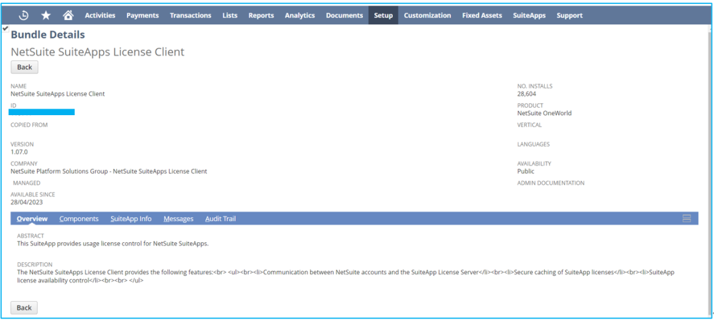Click the COPIED FROM field label
This screenshot has width=714, height=321.
29,124
